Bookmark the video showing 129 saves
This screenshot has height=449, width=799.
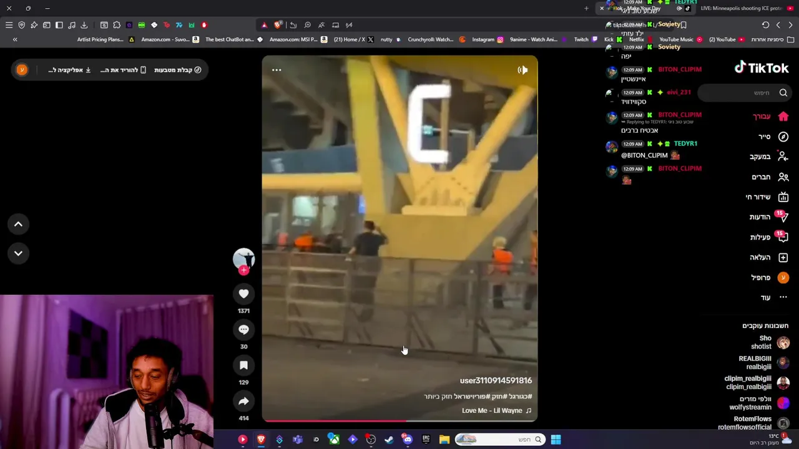tap(243, 365)
